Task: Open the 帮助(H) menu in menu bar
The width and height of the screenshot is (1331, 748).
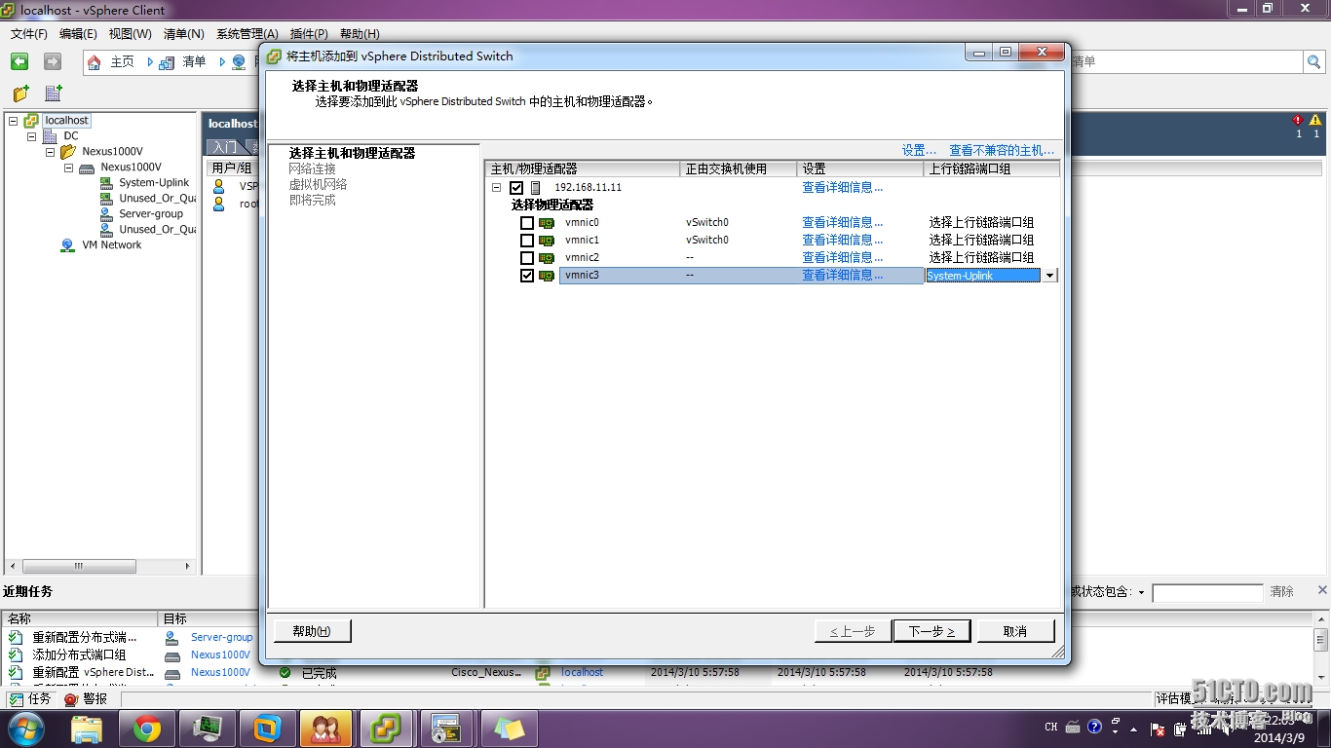Action: click(x=360, y=34)
